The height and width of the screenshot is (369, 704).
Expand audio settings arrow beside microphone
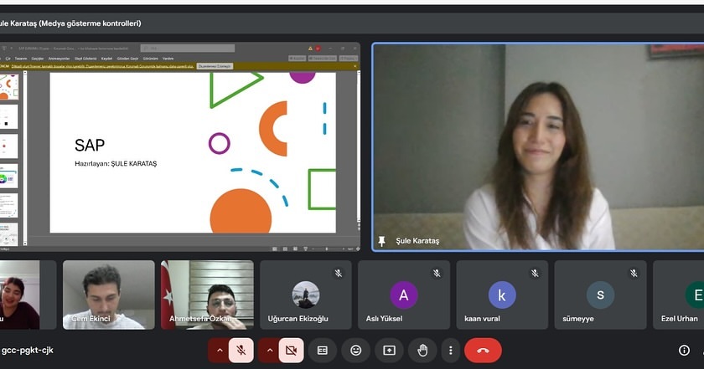click(219, 350)
